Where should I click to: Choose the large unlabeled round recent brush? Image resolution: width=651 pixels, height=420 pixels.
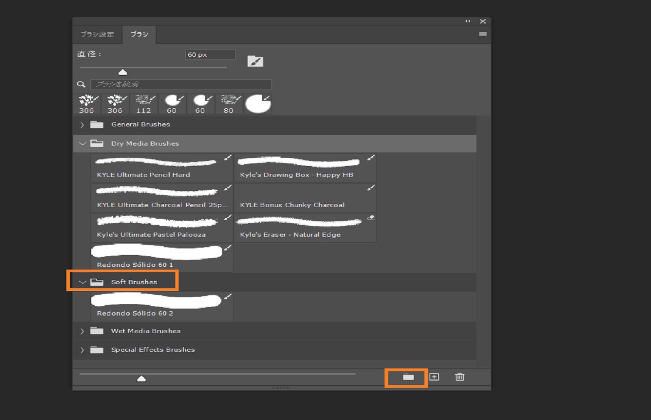pos(258,104)
